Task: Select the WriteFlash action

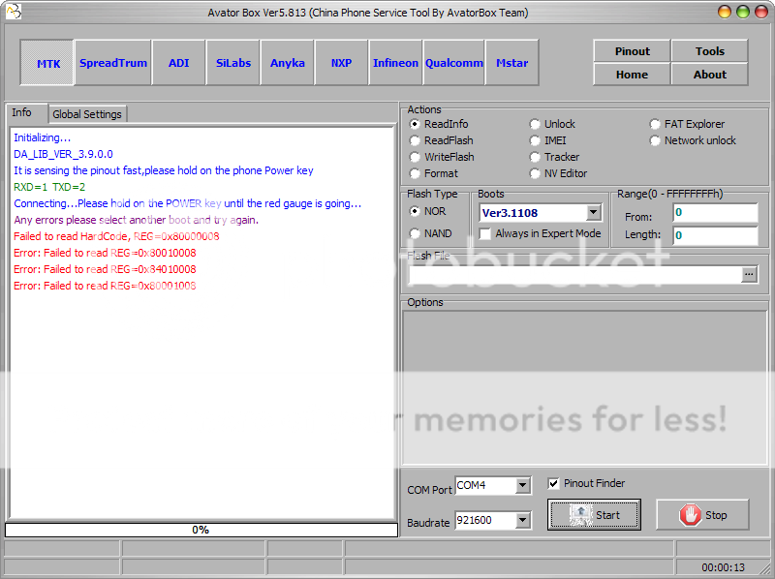Action: pos(442,157)
